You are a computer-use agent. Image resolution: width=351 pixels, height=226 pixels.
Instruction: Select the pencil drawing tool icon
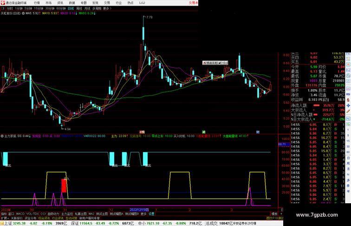(x=348, y=111)
